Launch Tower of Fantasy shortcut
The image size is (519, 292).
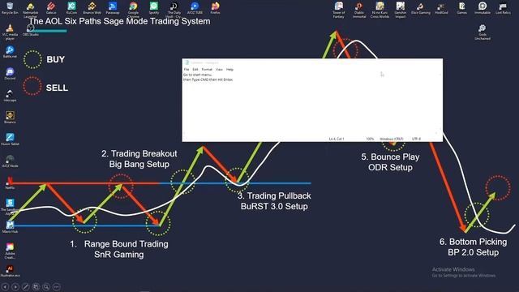tap(339, 9)
